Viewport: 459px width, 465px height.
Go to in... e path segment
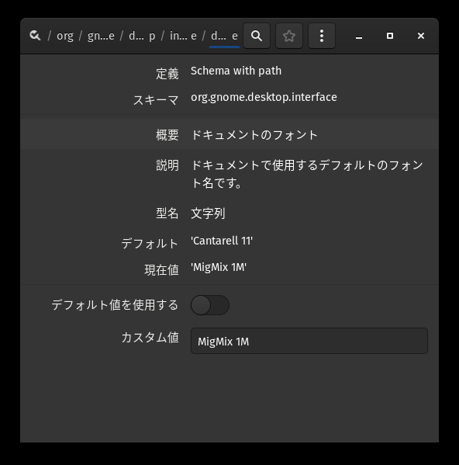click(183, 36)
